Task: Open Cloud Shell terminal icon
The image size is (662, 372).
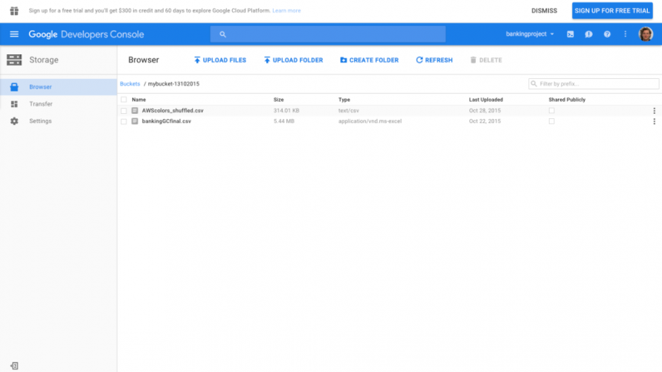Action: tap(570, 34)
